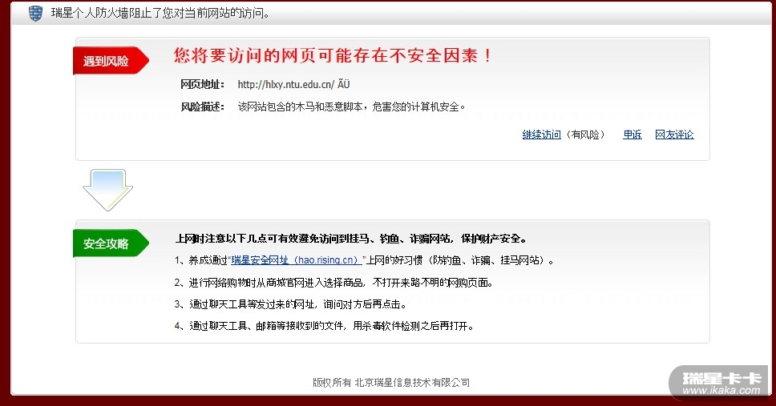The image size is (776, 406).
Task: Click the red warning headline 您将要访问的网页可能存在不安全因素
Action: coord(333,55)
